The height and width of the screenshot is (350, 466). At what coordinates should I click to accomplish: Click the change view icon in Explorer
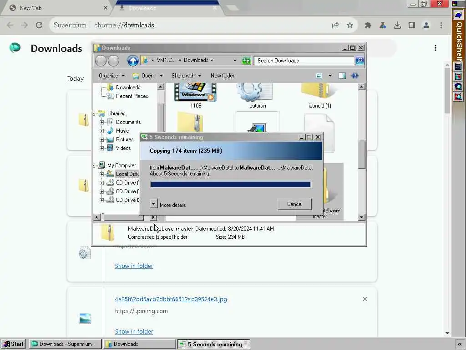pos(319,76)
